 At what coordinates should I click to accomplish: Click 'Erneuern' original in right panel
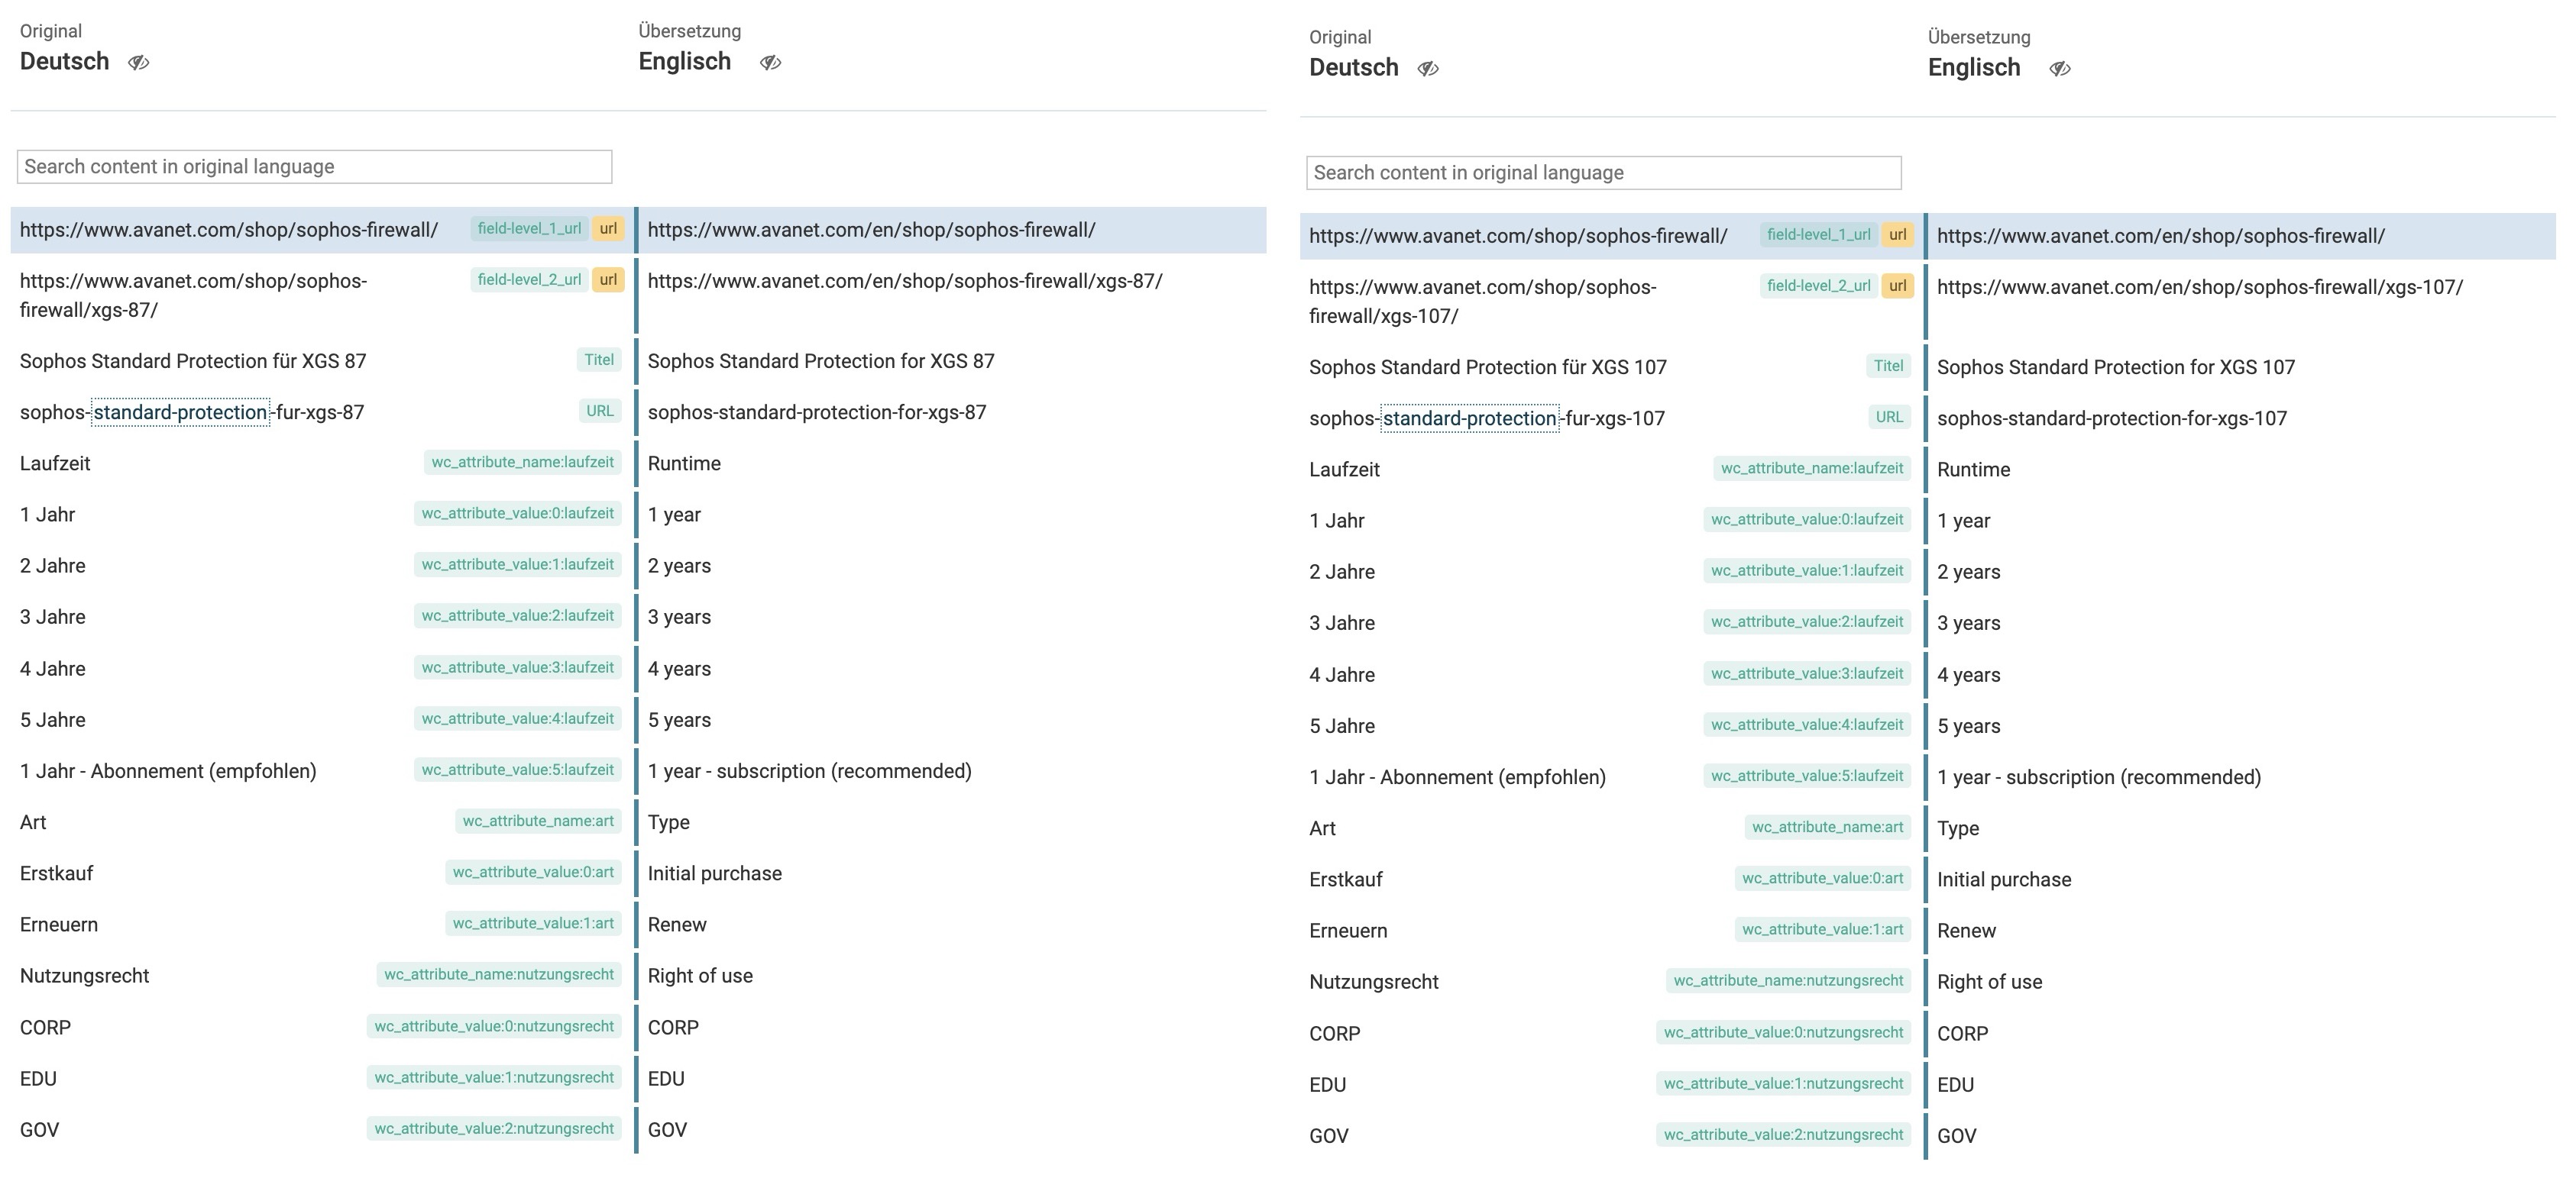point(1347,930)
